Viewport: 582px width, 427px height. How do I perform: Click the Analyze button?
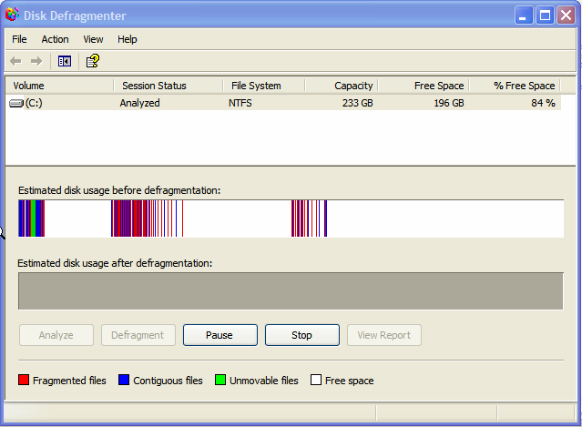point(56,335)
